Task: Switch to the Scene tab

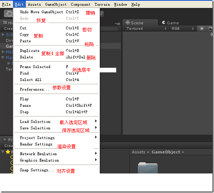Action: (140, 23)
